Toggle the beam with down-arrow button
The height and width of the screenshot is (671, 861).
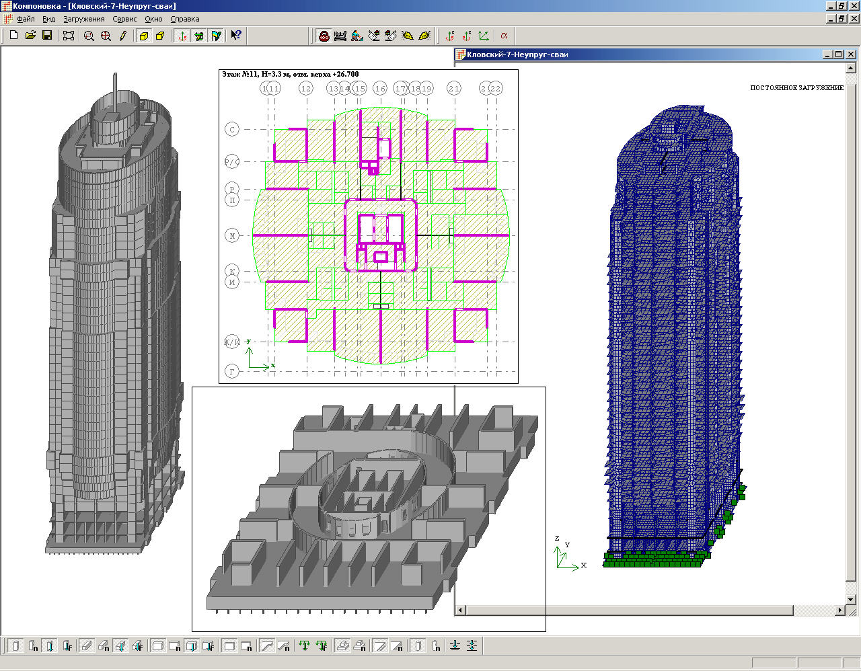(x=121, y=646)
